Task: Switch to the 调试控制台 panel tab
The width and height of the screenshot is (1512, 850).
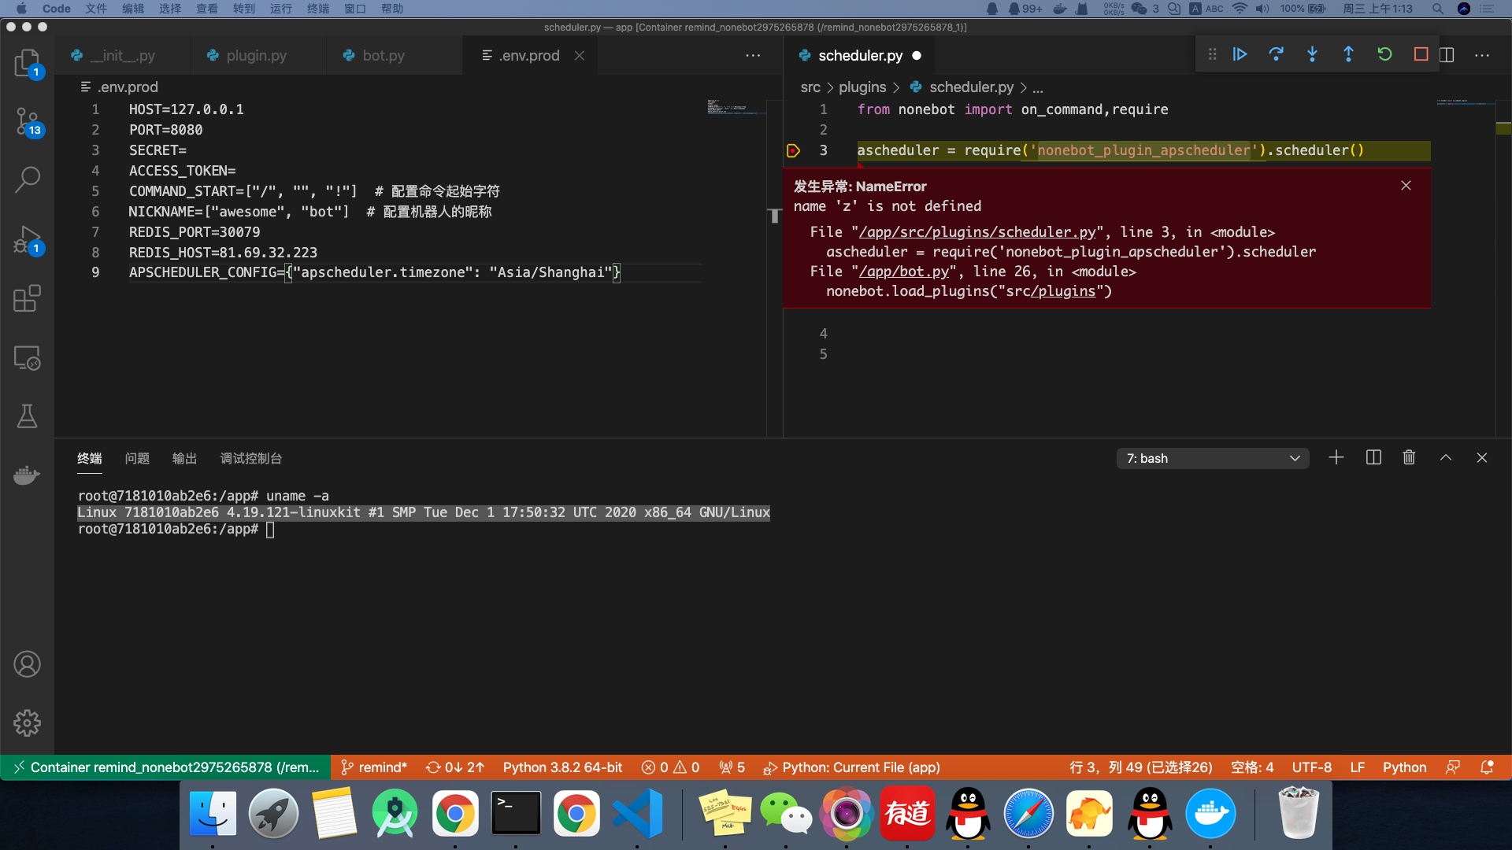Action: coord(251,458)
